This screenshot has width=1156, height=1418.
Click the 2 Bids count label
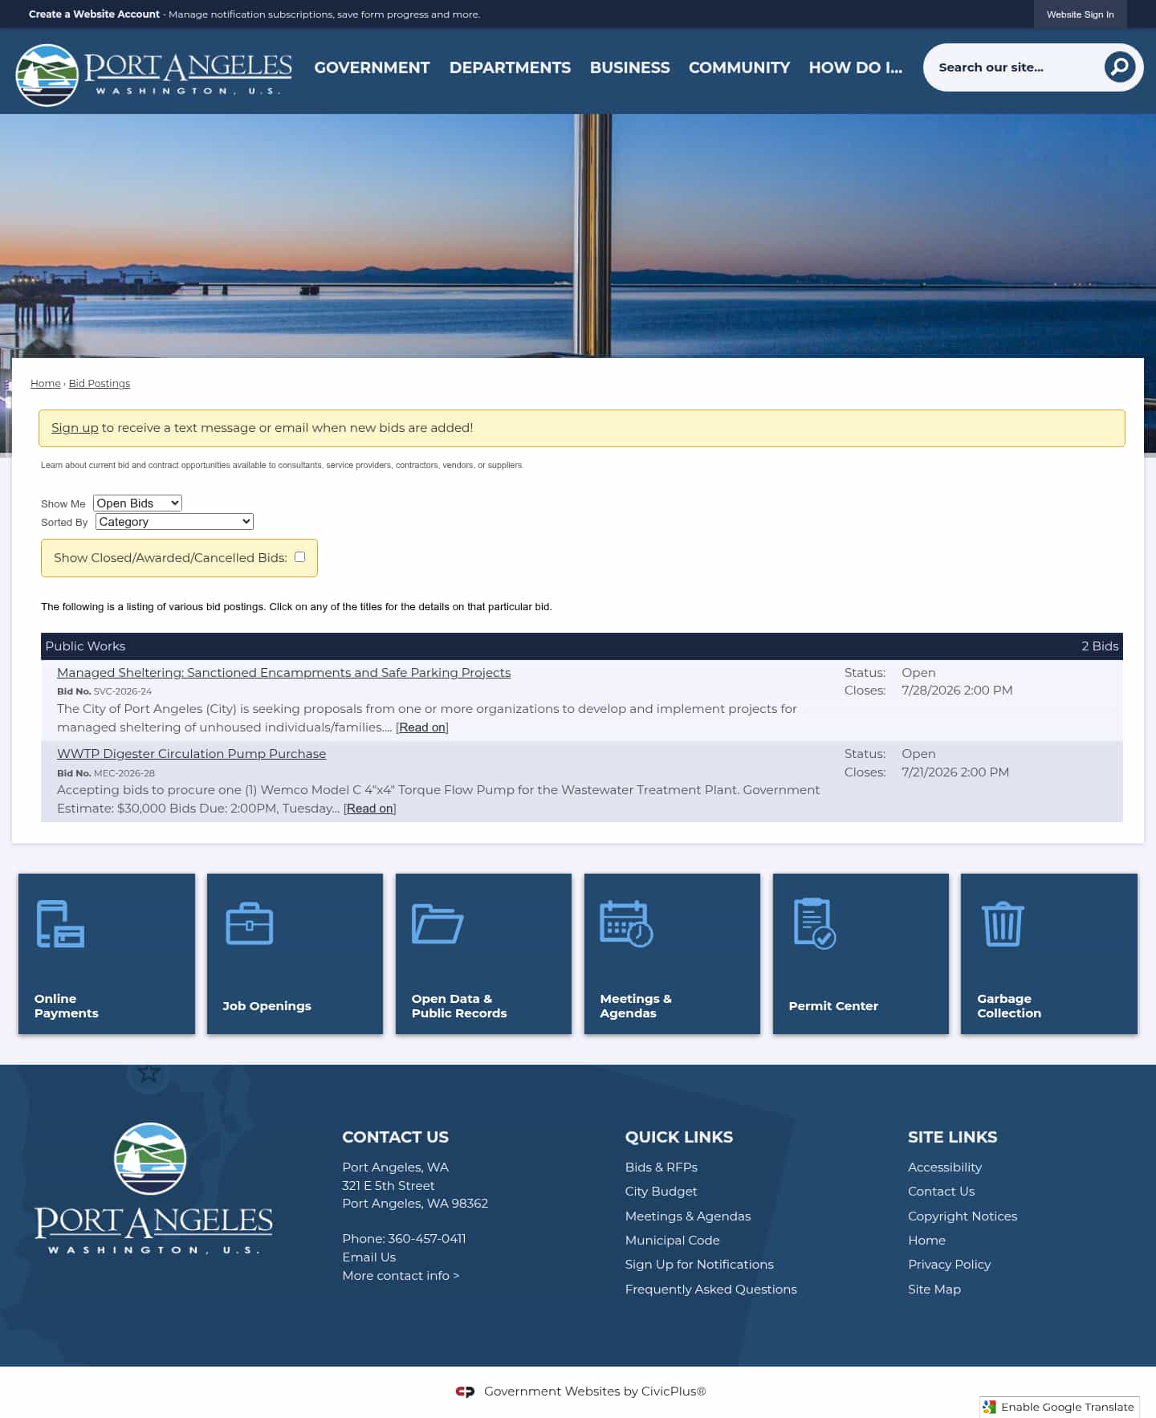pyautogui.click(x=1100, y=646)
